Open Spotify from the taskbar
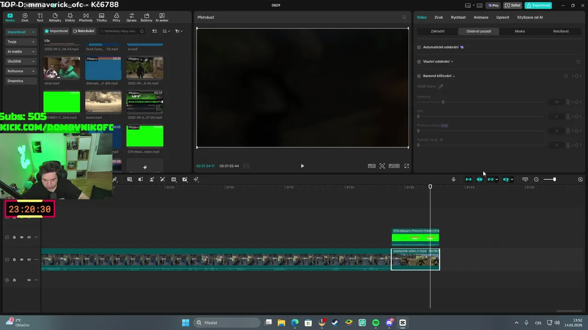Screen dimensions: 588x330 (376, 323)
